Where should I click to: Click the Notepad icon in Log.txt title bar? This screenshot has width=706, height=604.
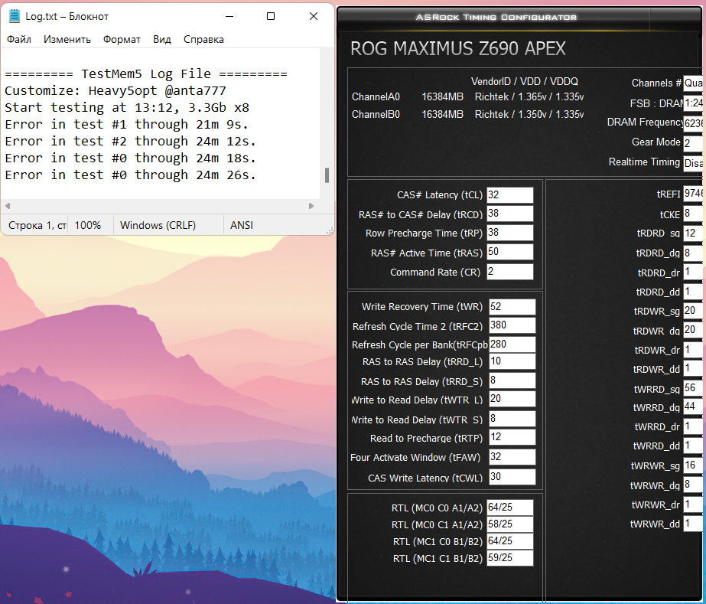(x=15, y=16)
